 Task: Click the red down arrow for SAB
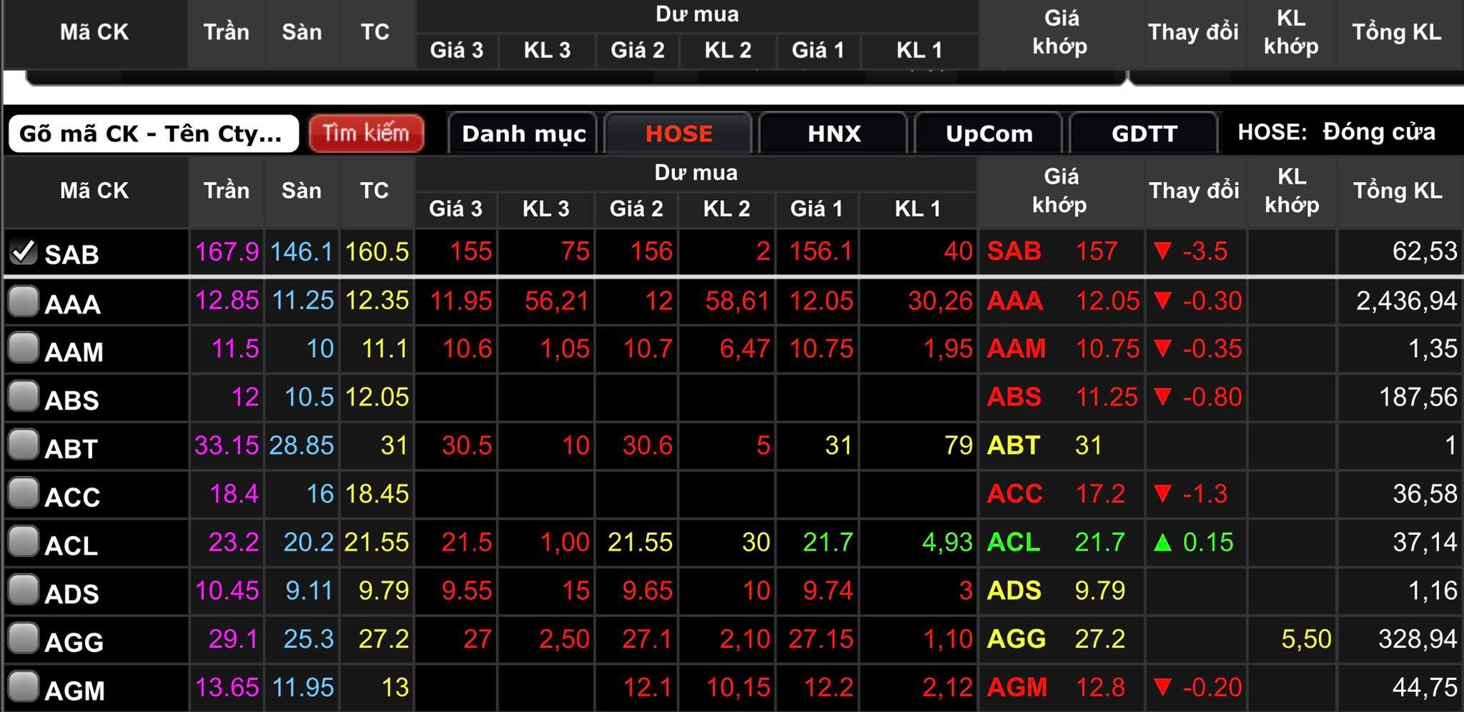(1163, 252)
